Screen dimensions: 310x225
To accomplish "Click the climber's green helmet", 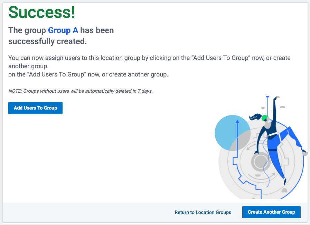I will [x=265, y=118].
